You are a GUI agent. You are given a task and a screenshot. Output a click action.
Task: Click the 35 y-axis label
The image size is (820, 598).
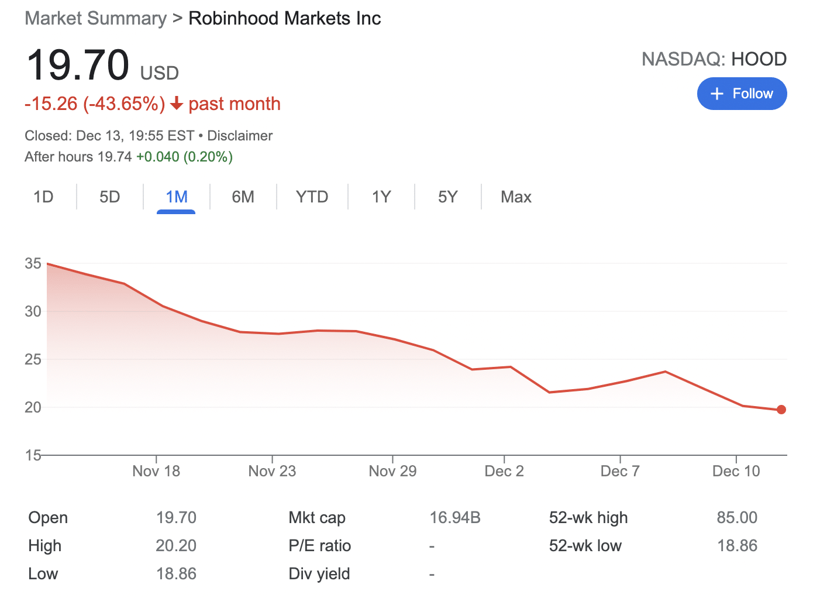click(x=33, y=263)
